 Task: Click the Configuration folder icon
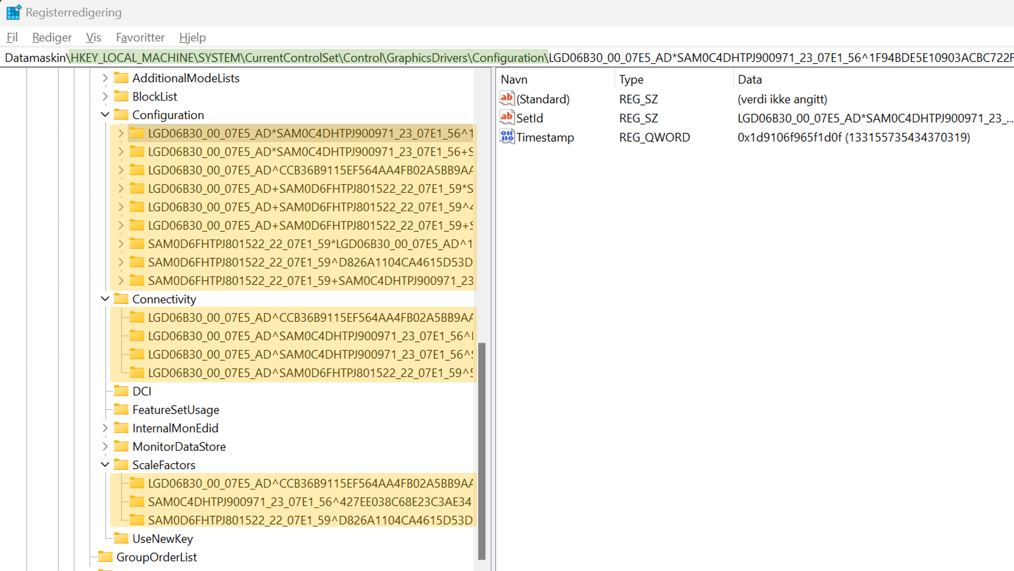pos(121,115)
